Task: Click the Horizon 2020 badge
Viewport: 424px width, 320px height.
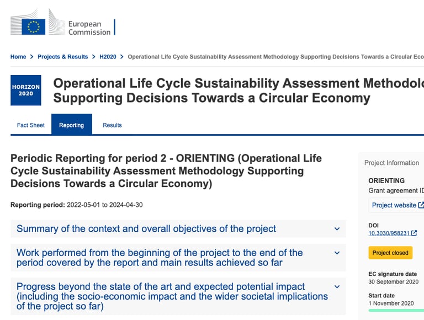Action: 26,90
